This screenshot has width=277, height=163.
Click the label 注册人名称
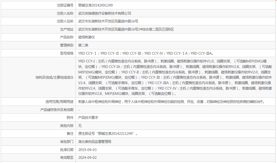coord(65,13)
